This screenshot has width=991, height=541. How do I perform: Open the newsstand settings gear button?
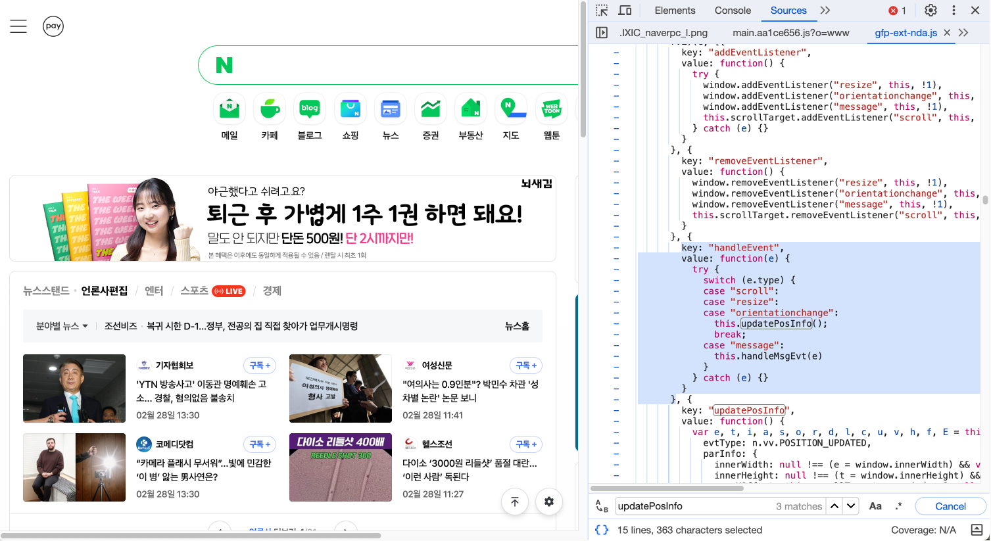[x=549, y=502]
